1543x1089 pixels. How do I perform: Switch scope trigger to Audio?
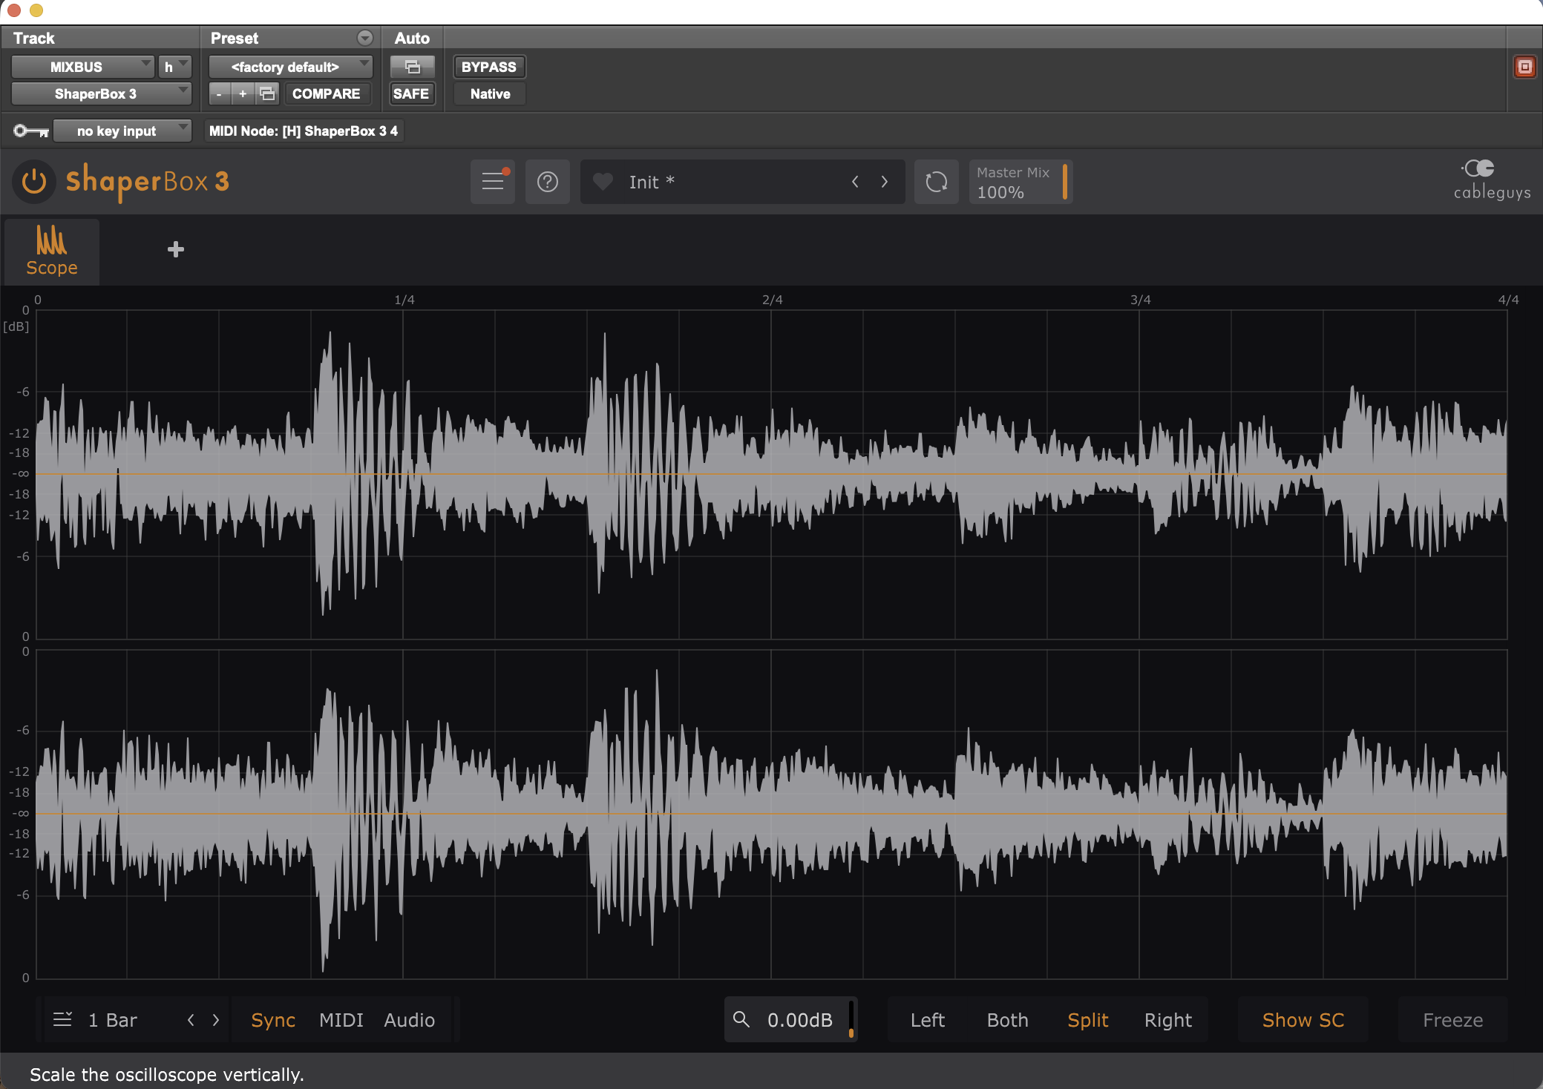pyautogui.click(x=410, y=1020)
